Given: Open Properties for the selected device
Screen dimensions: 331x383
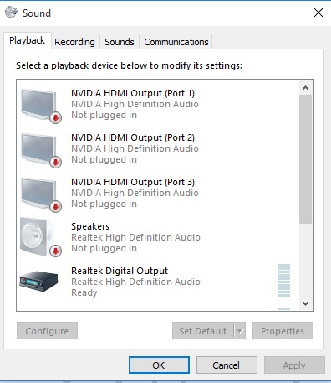Looking at the screenshot, I should pos(283,331).
